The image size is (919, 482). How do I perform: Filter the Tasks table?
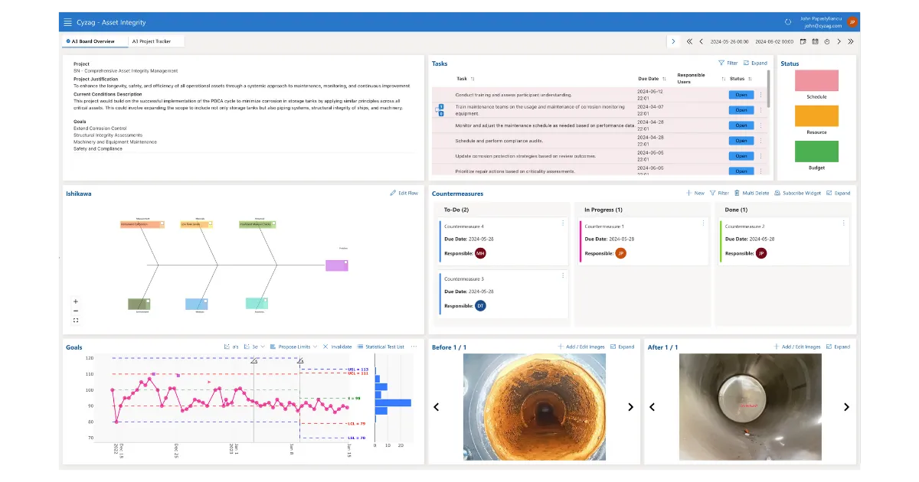coord(728,64)
